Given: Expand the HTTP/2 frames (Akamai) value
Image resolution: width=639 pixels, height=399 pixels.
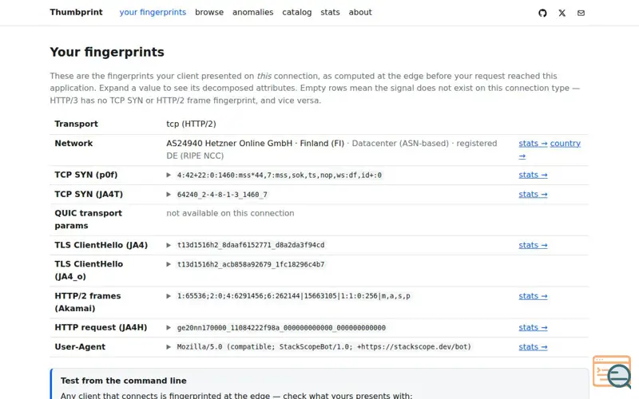Looking at the screenshot, I should click(x=169, y=296).
